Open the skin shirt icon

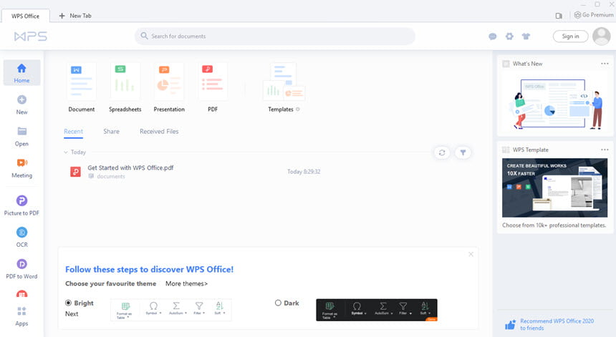pos(526,36)
